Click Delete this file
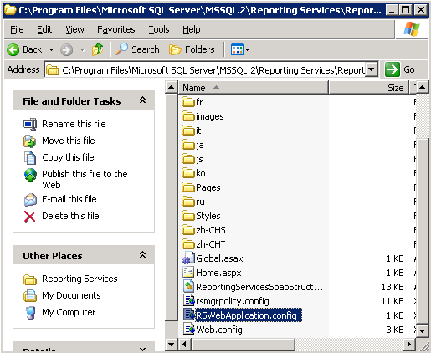The image size is (431, 353). pyautogui.click(x=70, y=216)
